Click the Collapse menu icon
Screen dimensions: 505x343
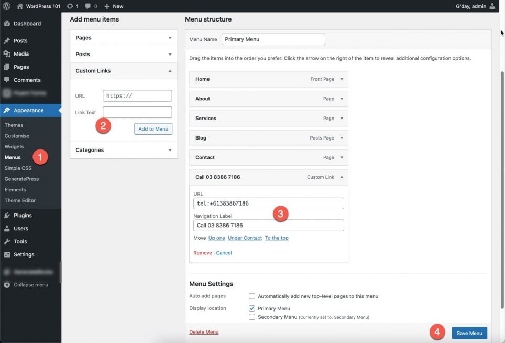(7, 285)
